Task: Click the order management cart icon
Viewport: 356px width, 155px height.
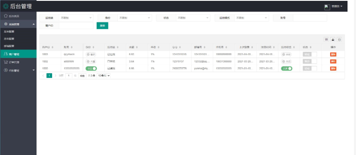Action: pyautogui.click(x=6, y=62)
